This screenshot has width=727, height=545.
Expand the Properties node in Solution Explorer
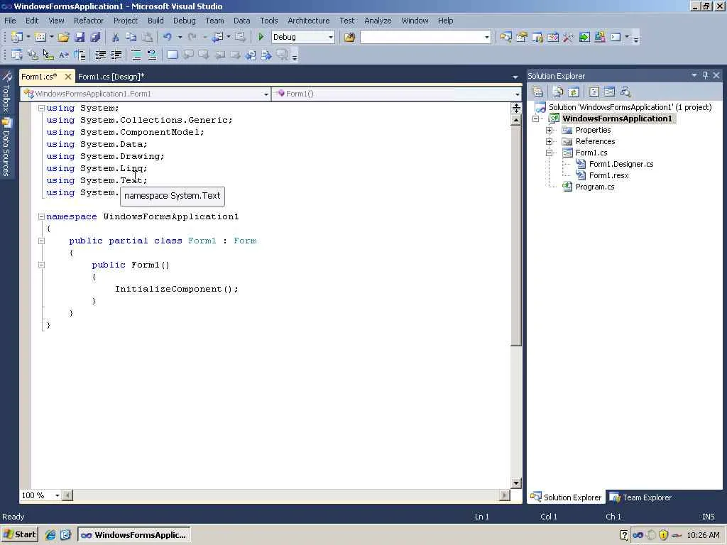549,131
